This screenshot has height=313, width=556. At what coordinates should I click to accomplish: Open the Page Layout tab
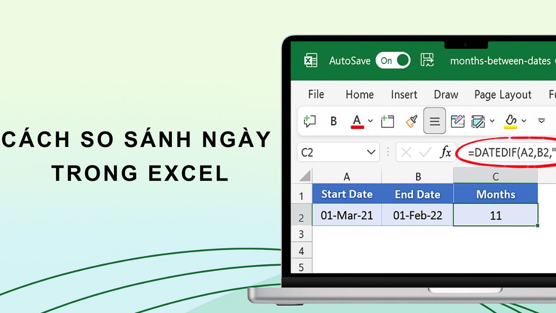[x=503, y=95]
